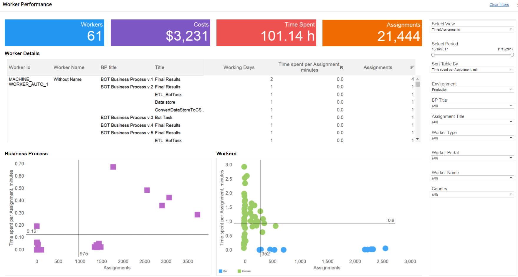Image resolution: width=518 pixels, height=277 pixels.
Task: Open the Country filter dropdown
Action: pyautogui.click(x=472, y=194)
